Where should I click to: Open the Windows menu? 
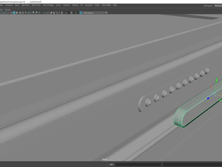[x=9, y=5]
